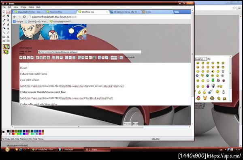Click the smiley panel's vertical scrollbar
Image resolution: width=243 pixels, height=160 pixels.
click(x=230, y=79)
